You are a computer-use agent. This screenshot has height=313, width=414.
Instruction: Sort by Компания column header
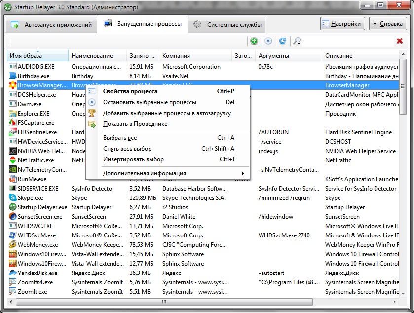pyautogui.click(x=195, y=56)
